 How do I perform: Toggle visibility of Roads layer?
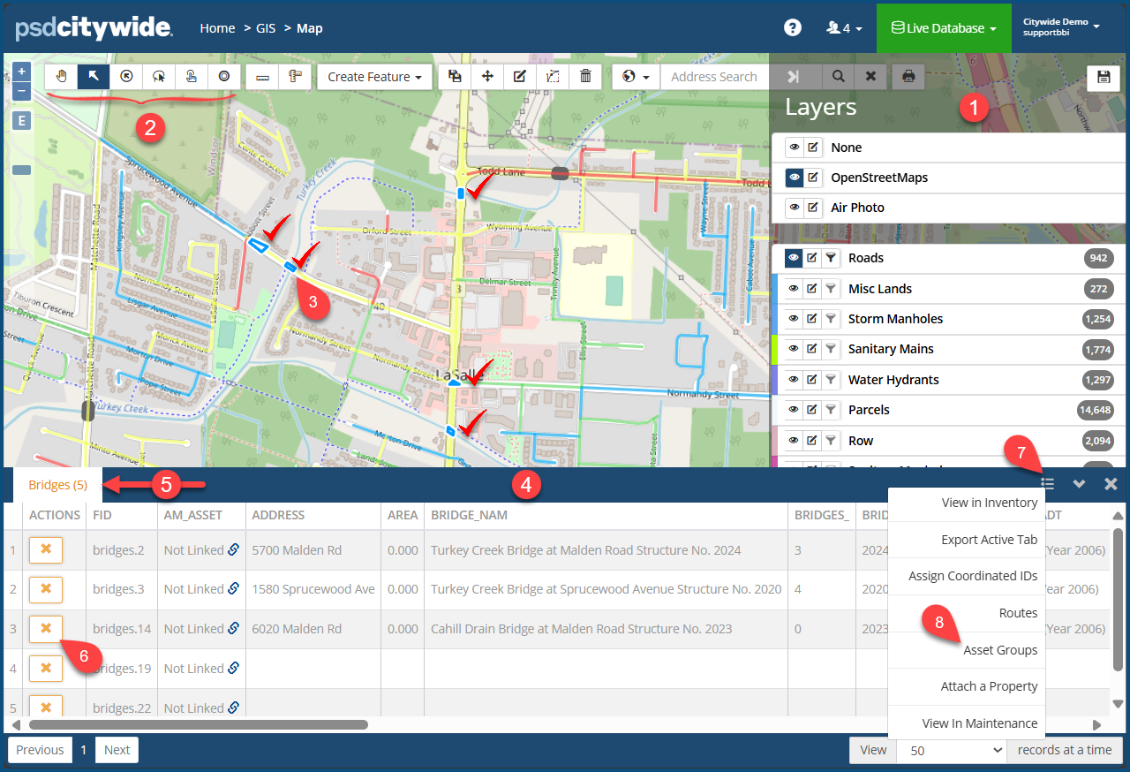(x=794, y=258)
